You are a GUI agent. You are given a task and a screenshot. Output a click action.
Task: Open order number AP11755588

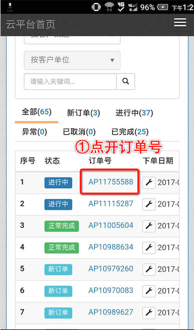[111, 182]
